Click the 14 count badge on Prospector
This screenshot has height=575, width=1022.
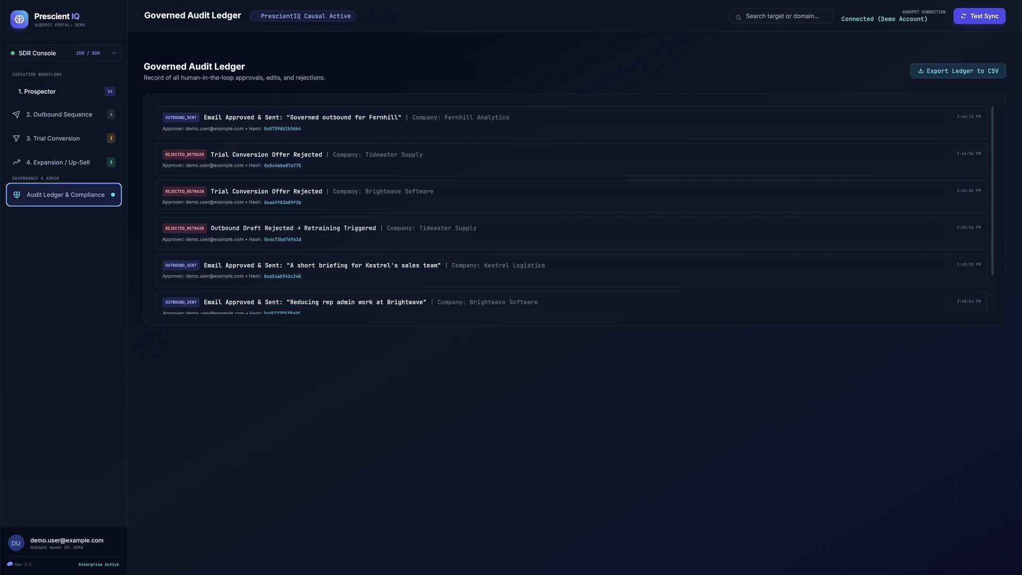[110, 92]
